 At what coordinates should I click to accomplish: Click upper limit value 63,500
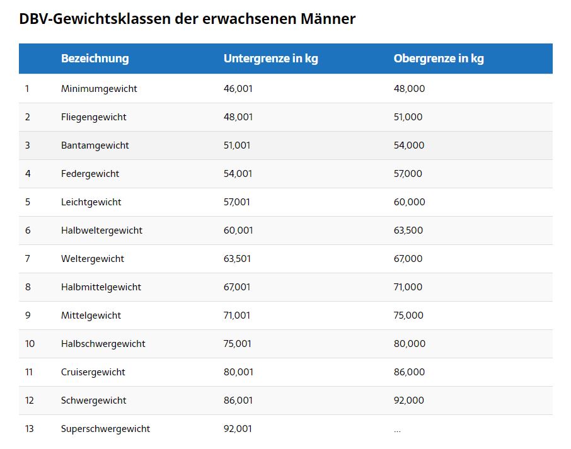pos(408,230)
